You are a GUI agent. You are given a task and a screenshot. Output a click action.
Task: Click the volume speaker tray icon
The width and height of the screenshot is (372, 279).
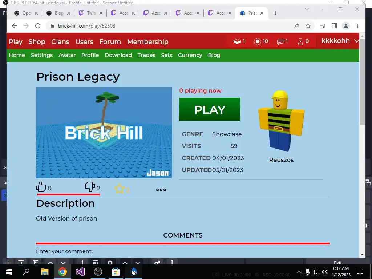pos(325,272)
